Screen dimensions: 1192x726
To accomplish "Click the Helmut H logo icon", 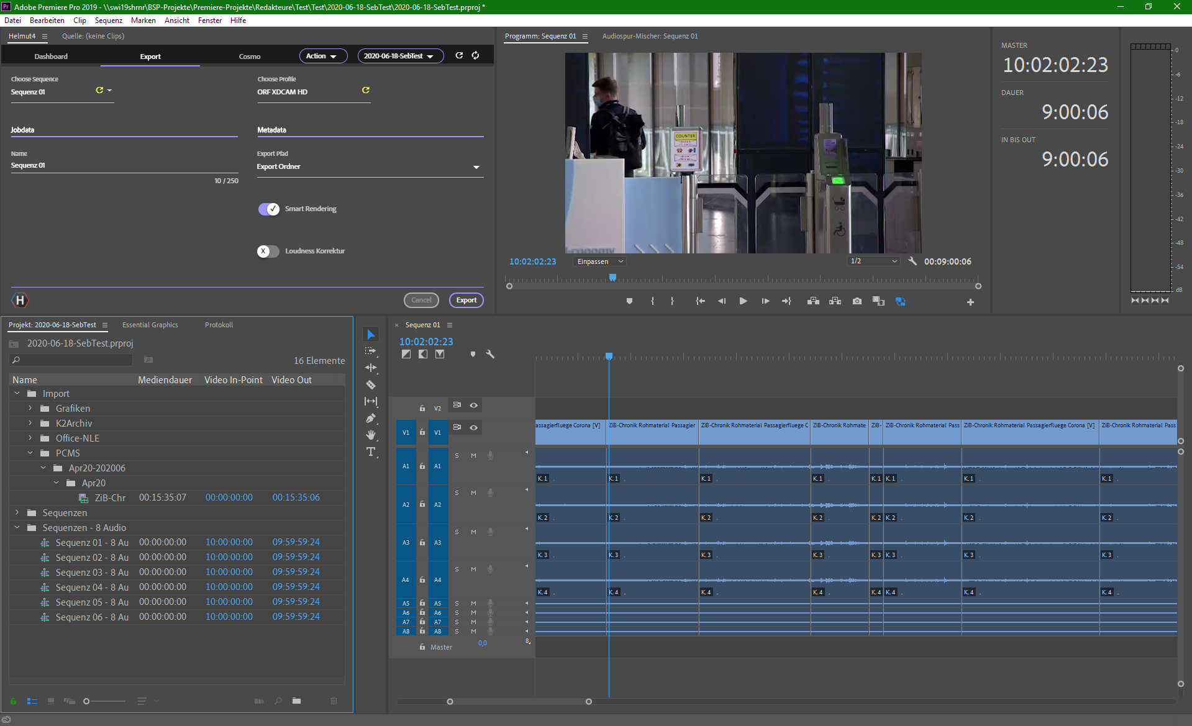I will [20, 301].
